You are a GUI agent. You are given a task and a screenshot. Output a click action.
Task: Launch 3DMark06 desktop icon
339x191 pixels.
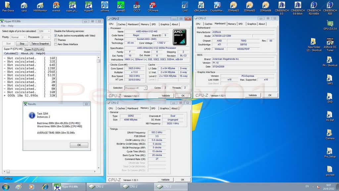point(266,7)
